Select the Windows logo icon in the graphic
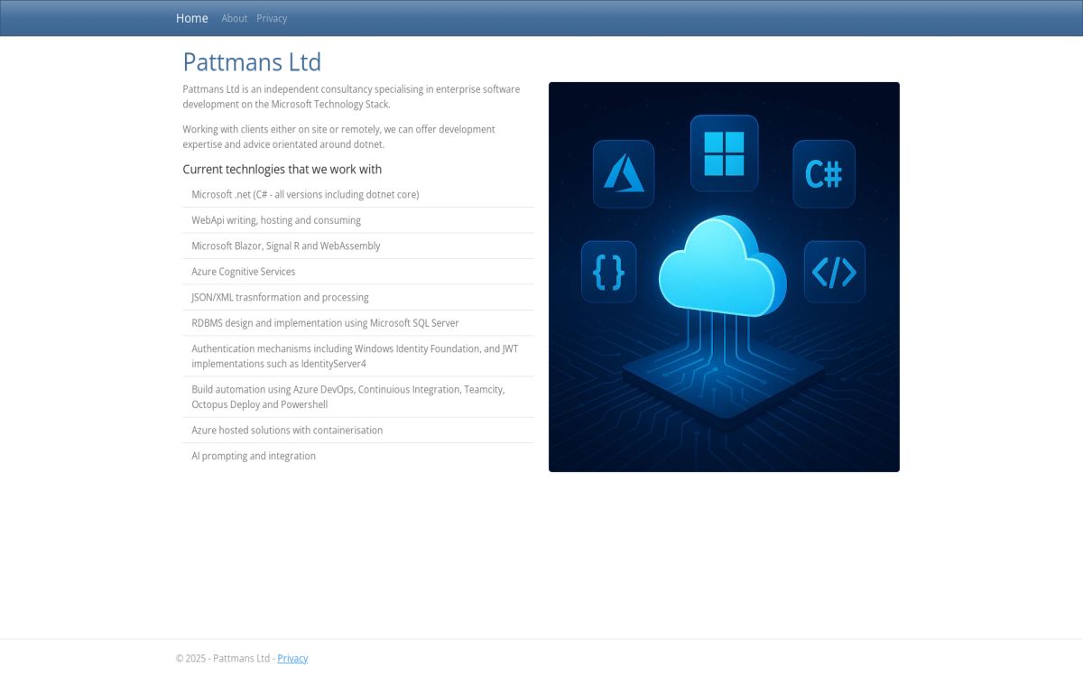1083x677 pixels. point(724,154)
